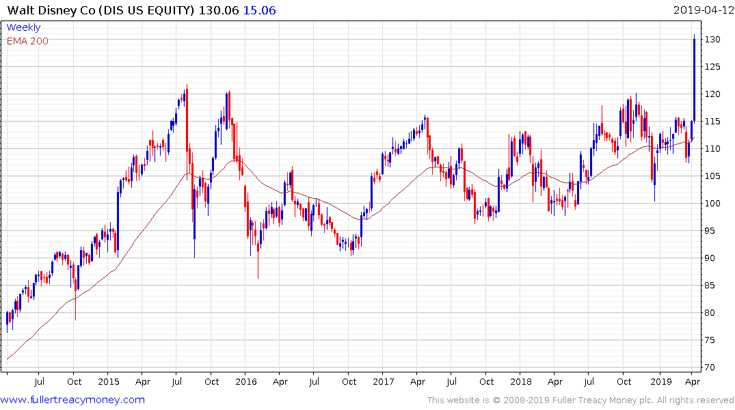735x410 pixels.
Task: Click the 120 price axis label
Action: tap(712, 94)
